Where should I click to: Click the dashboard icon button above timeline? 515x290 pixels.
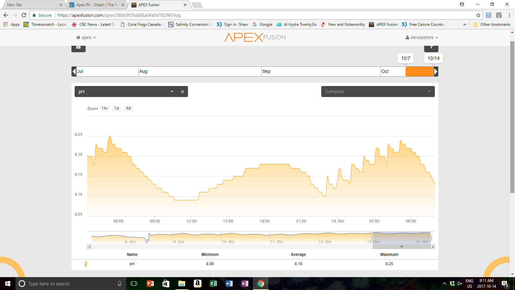(x=79, y=48)
